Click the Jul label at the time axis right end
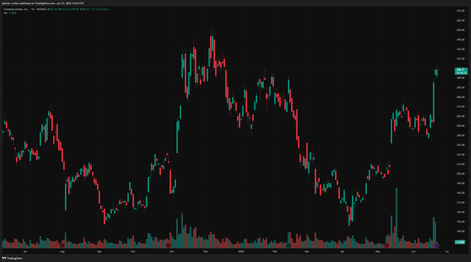Viewport: 471px width, 262px height. point(447,250)
